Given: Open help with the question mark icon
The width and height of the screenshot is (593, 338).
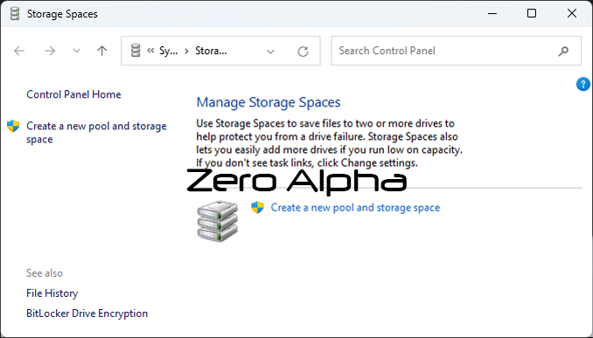Looking at the screenshot, I should pyautogui.click(x=583, y=84).
